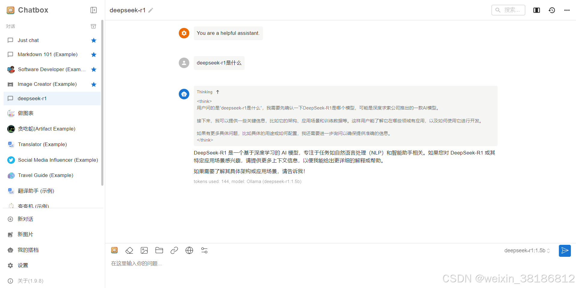Image resolution: width=576 pixels, height=288 pixels.
Task: Open Software Developer example conversation
Action: (52, 69)
